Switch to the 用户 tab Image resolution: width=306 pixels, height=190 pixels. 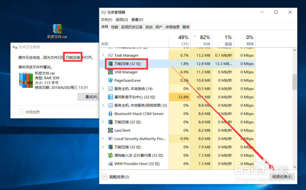click(x=159, y=27)
